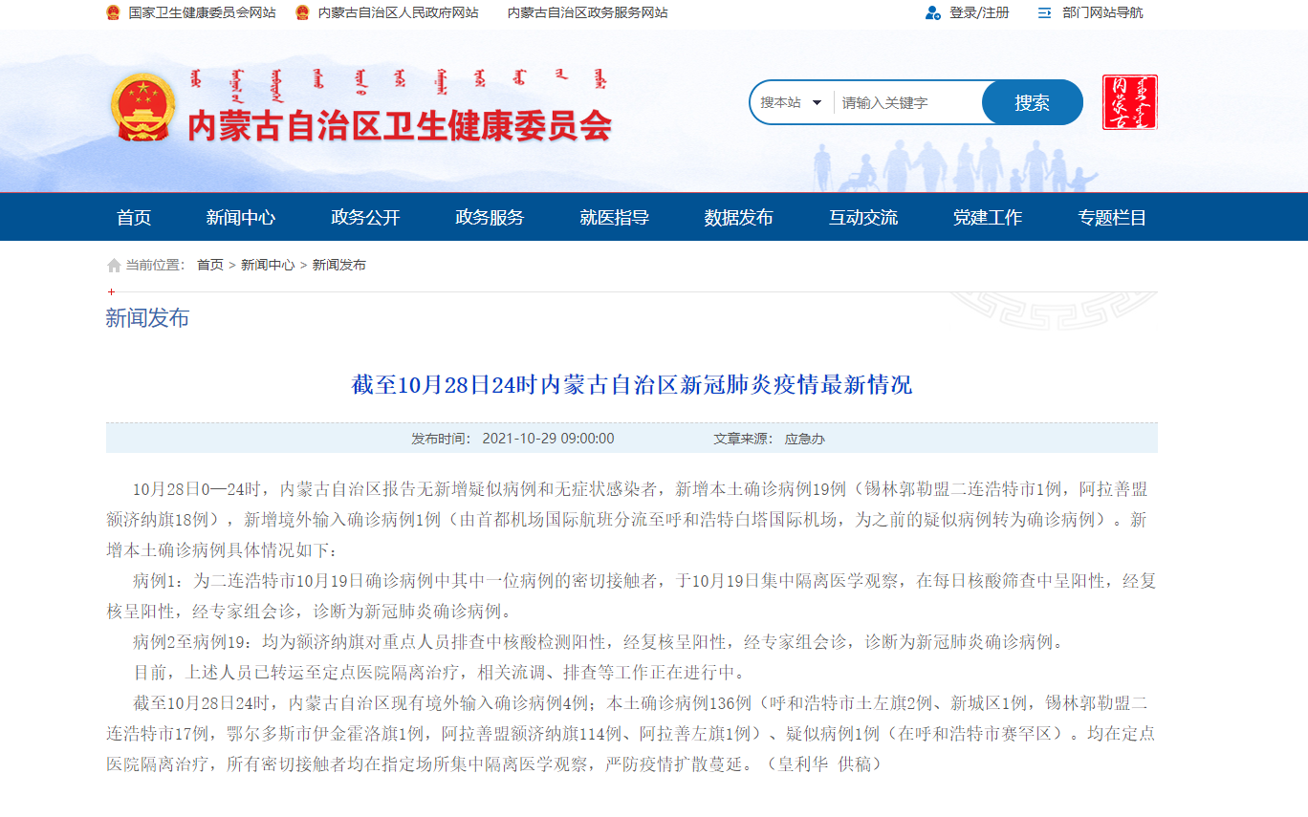1308x817 pixels.
Task: Click the home icon beside 当前位置
Action: [114, 266]
